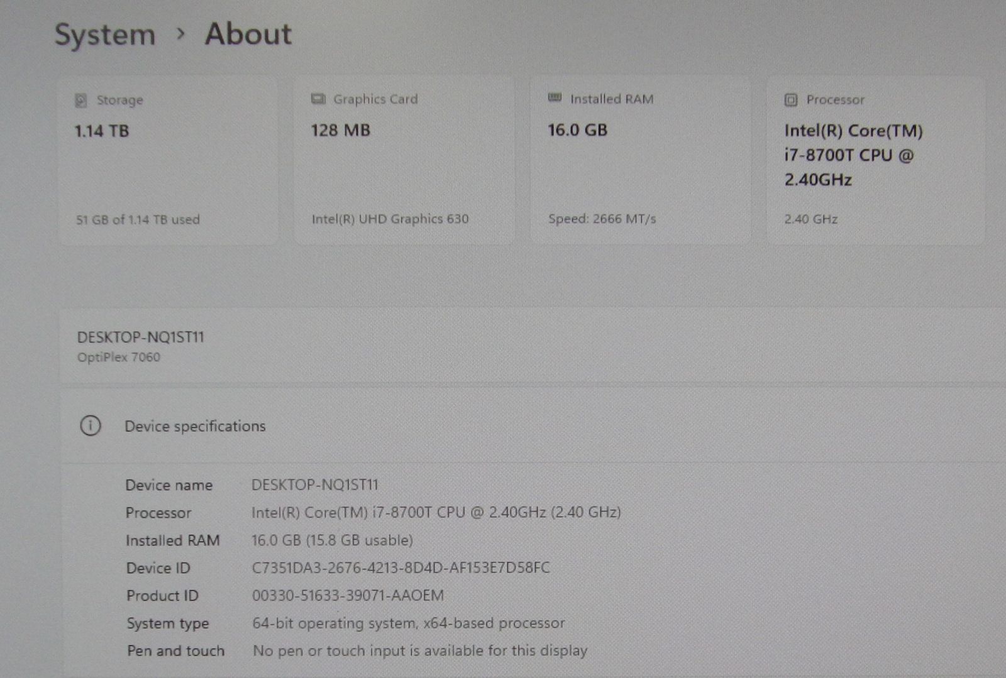Click the breadcrumb chevron between System and About

pyautogui.click(x=180, y=34)
